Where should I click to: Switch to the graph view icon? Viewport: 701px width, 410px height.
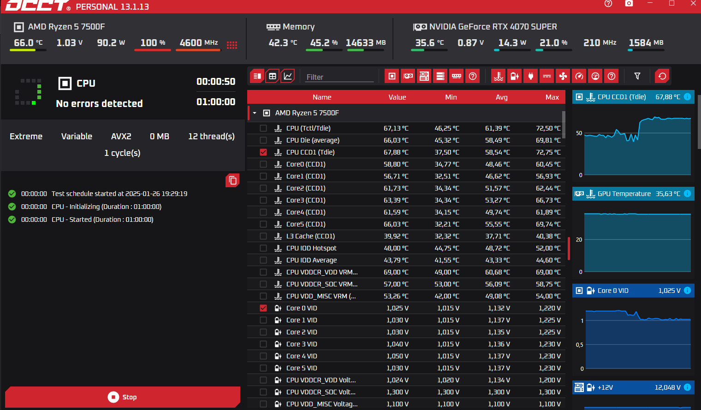pyautogui.click(x=288, y=76)
